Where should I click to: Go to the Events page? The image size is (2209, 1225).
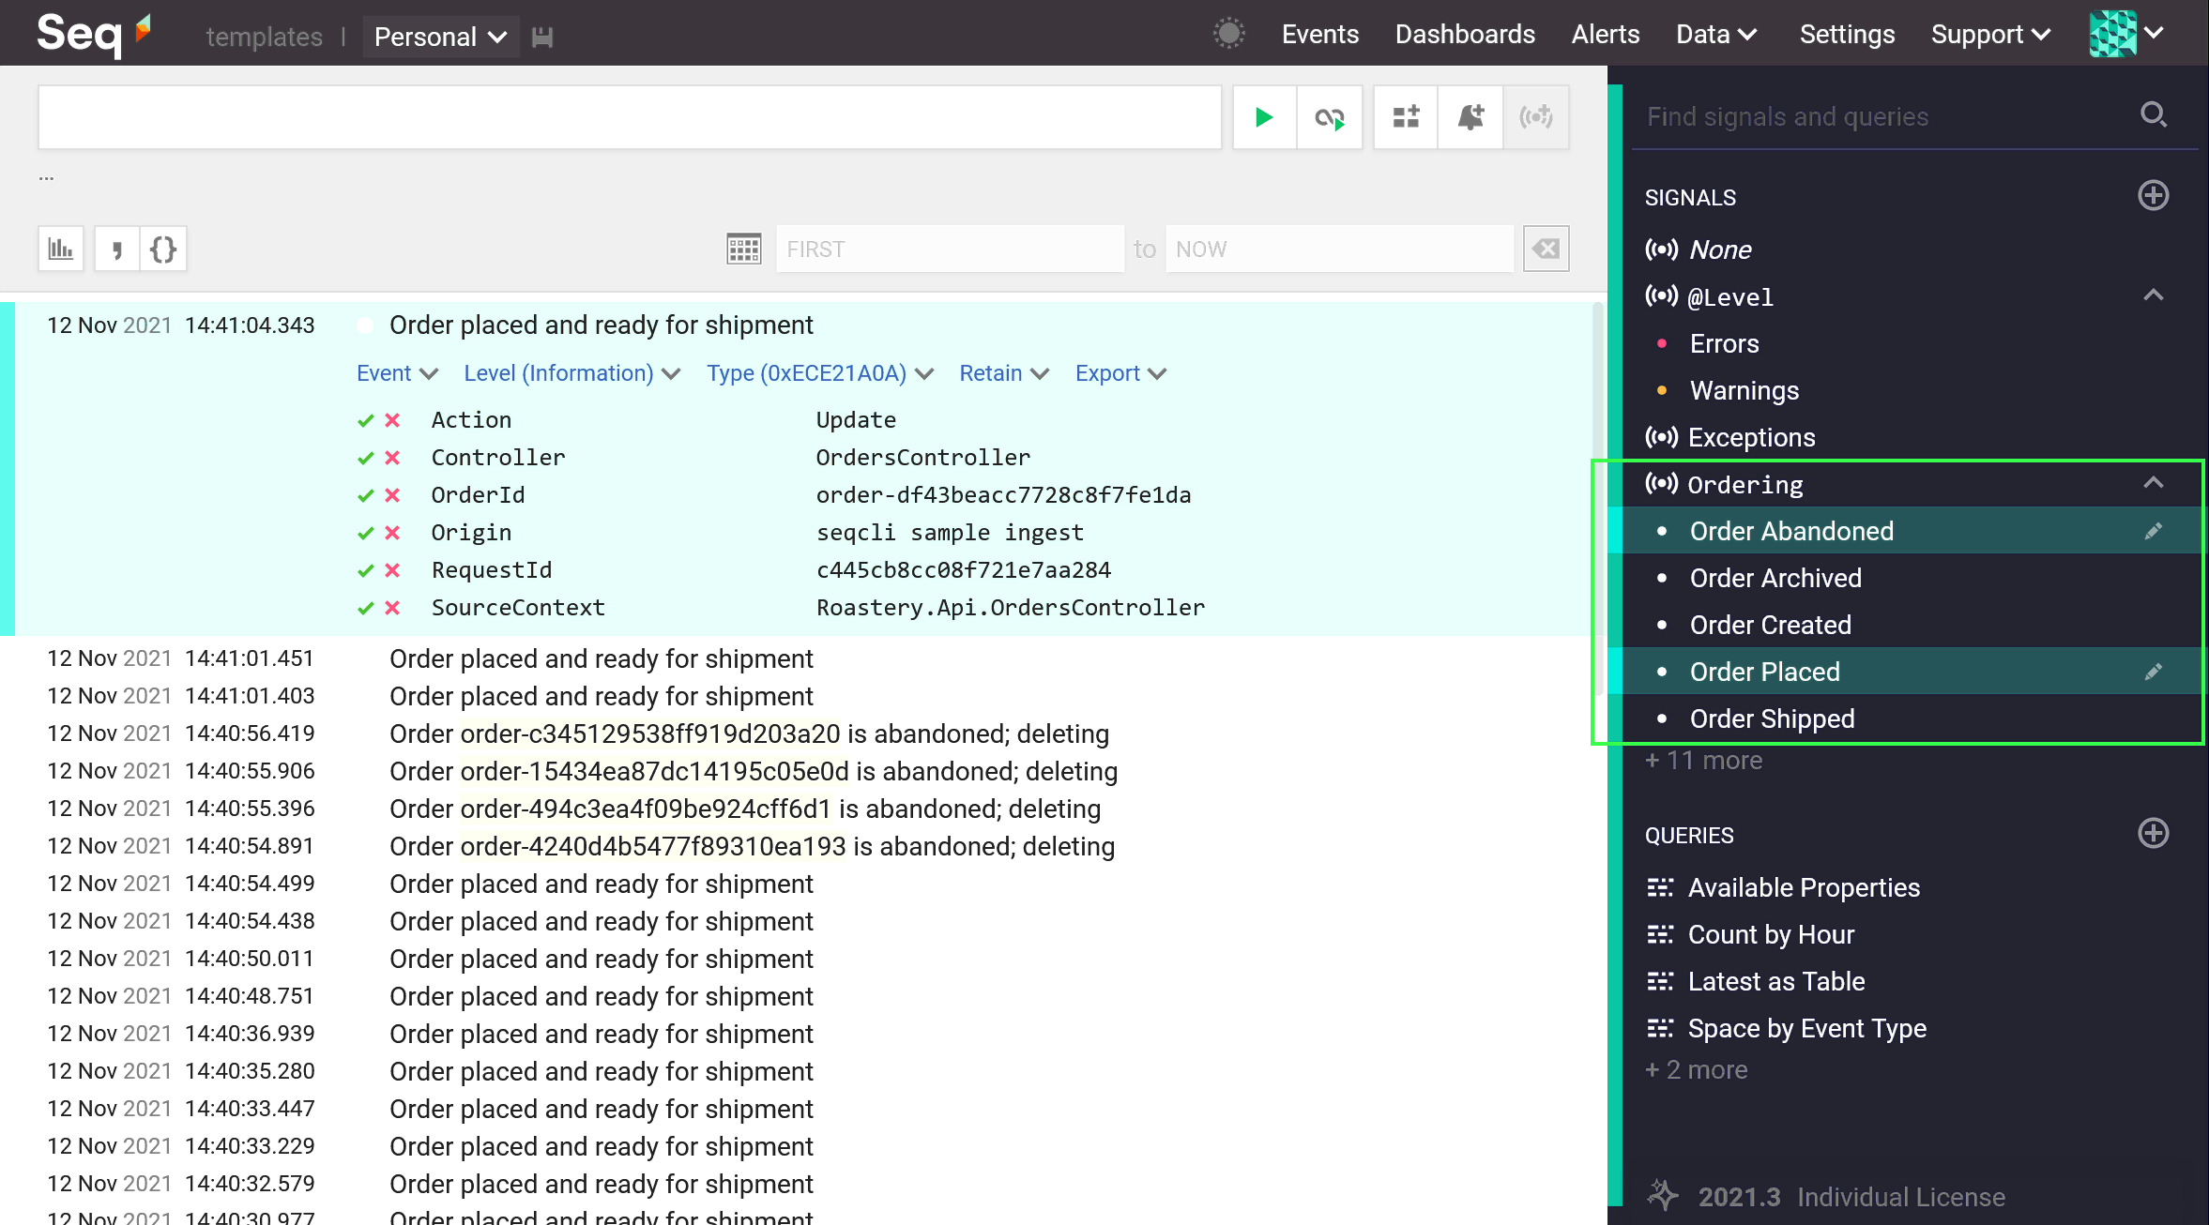coord(1319,34)
